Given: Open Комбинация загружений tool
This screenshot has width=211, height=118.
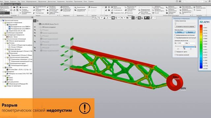Looking at the screenshot, I should pyautogui.click(x=66, y=10).
